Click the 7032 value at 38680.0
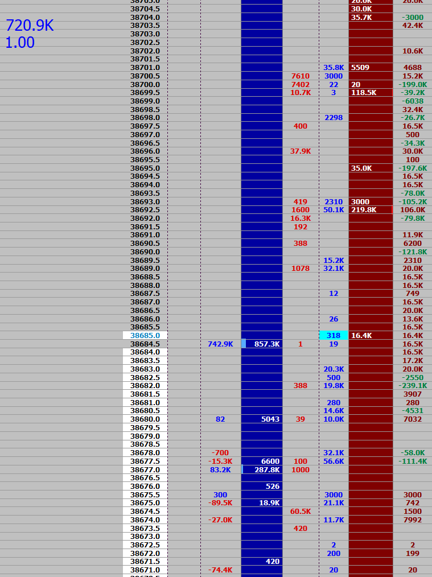Screen dimensions: 432x577 [413, 419]
